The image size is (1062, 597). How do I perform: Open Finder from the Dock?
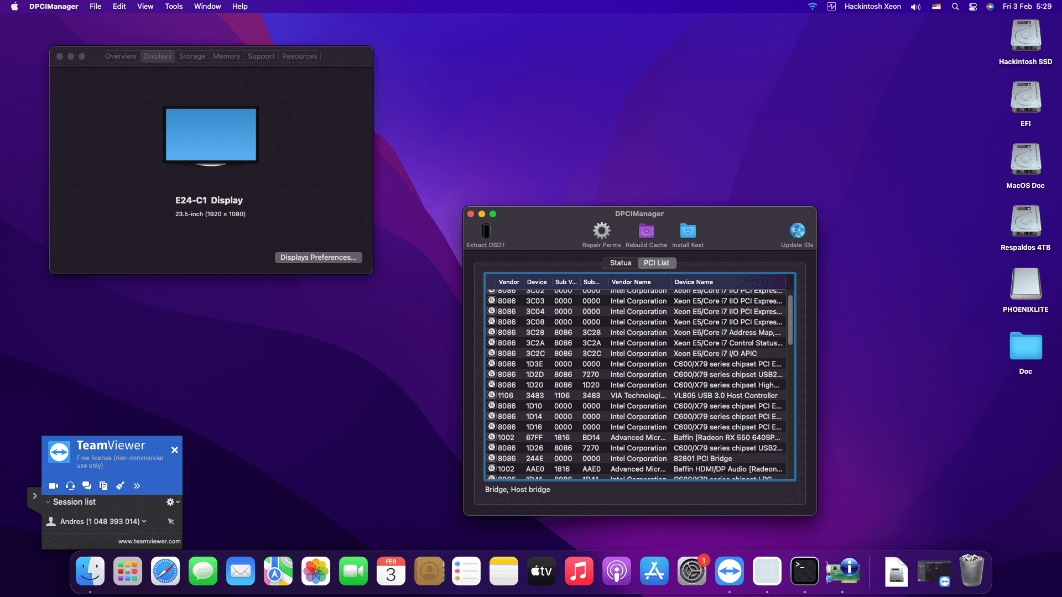tap(90, 571)
